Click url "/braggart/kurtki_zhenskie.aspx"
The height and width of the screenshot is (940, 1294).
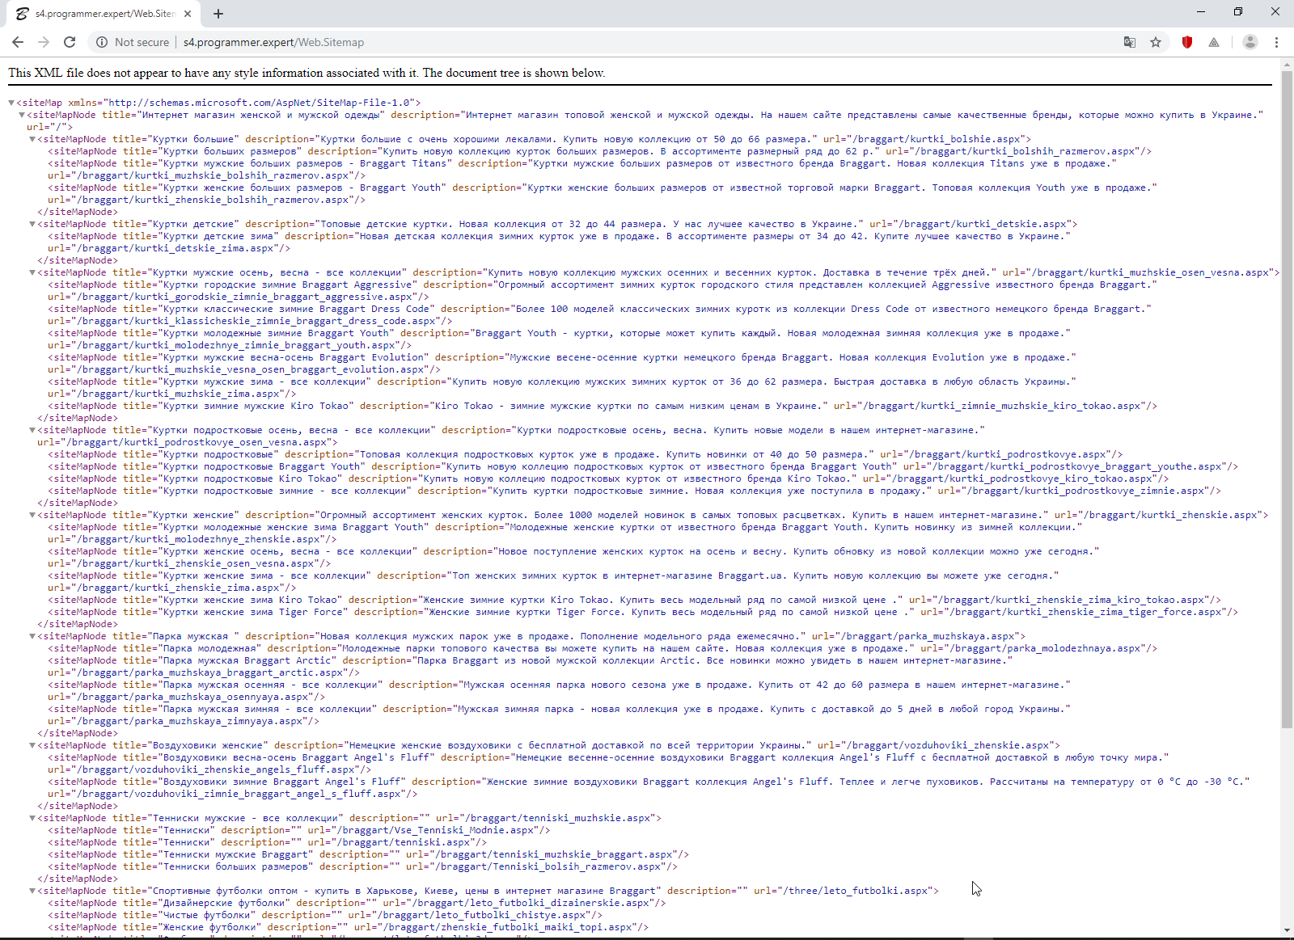point(1171,515)
